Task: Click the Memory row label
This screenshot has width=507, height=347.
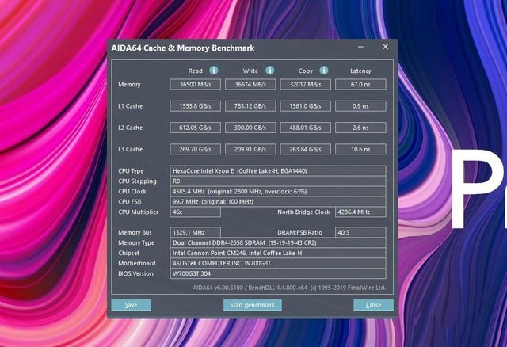Action: [129, 85]
